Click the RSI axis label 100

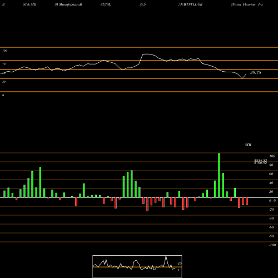coord(4,51)
